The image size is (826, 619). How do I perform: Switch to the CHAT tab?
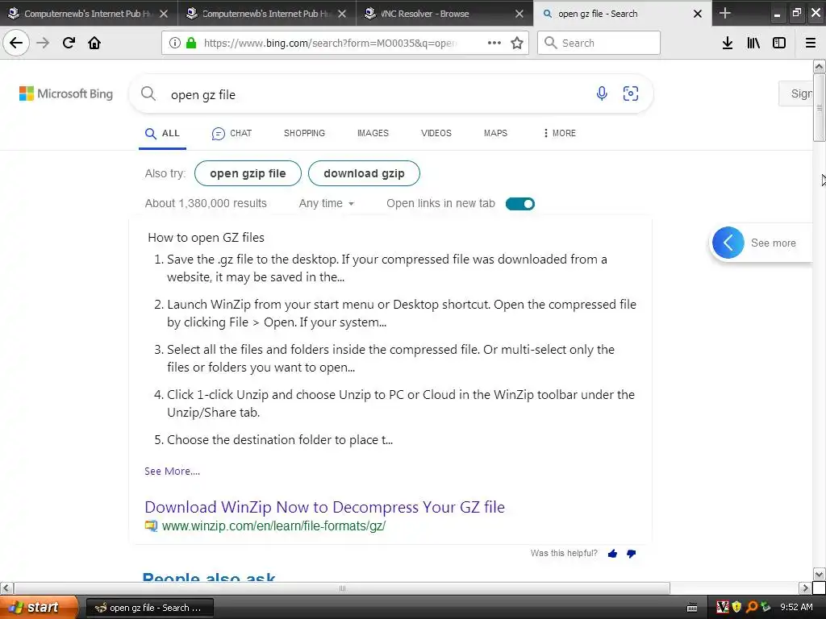tap(232, 133)
